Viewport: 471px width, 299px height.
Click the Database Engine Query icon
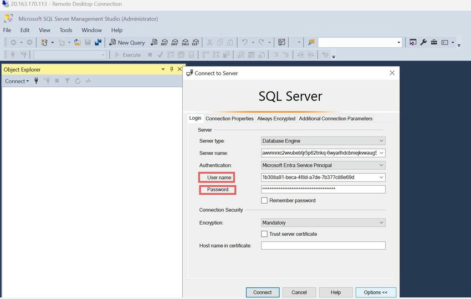154,42
